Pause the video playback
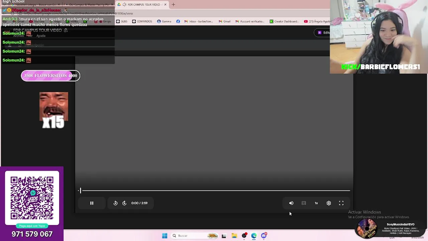 92,203
